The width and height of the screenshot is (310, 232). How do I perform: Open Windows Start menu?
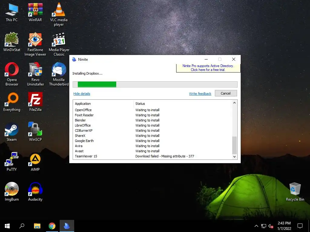[7, 226]
